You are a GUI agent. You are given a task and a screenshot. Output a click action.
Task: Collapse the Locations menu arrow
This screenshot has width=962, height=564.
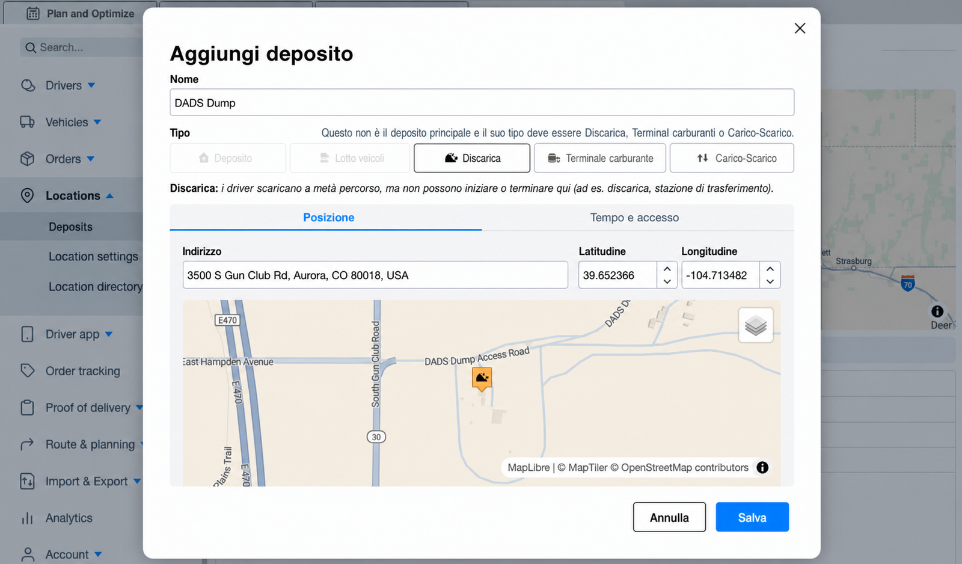point(110,195)
